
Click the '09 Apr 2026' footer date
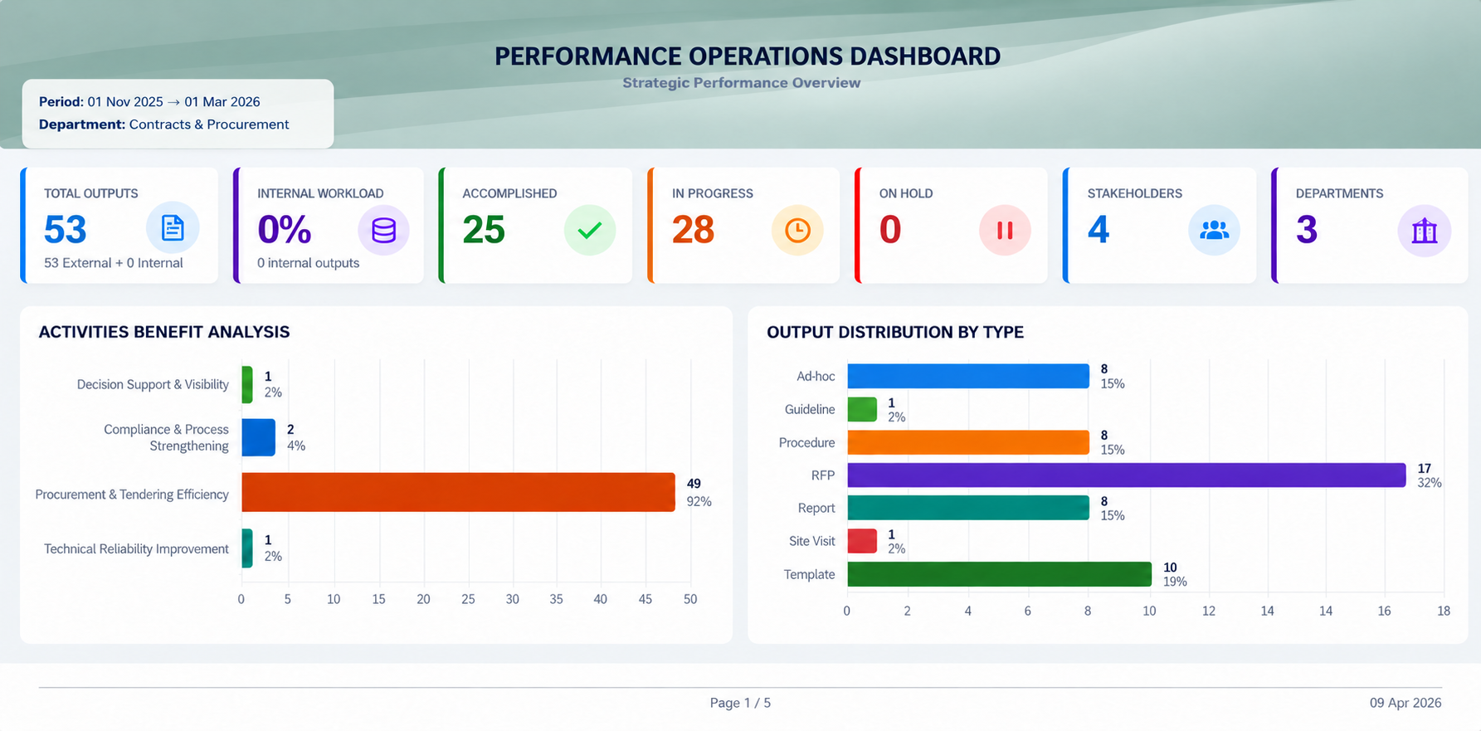1405,703
